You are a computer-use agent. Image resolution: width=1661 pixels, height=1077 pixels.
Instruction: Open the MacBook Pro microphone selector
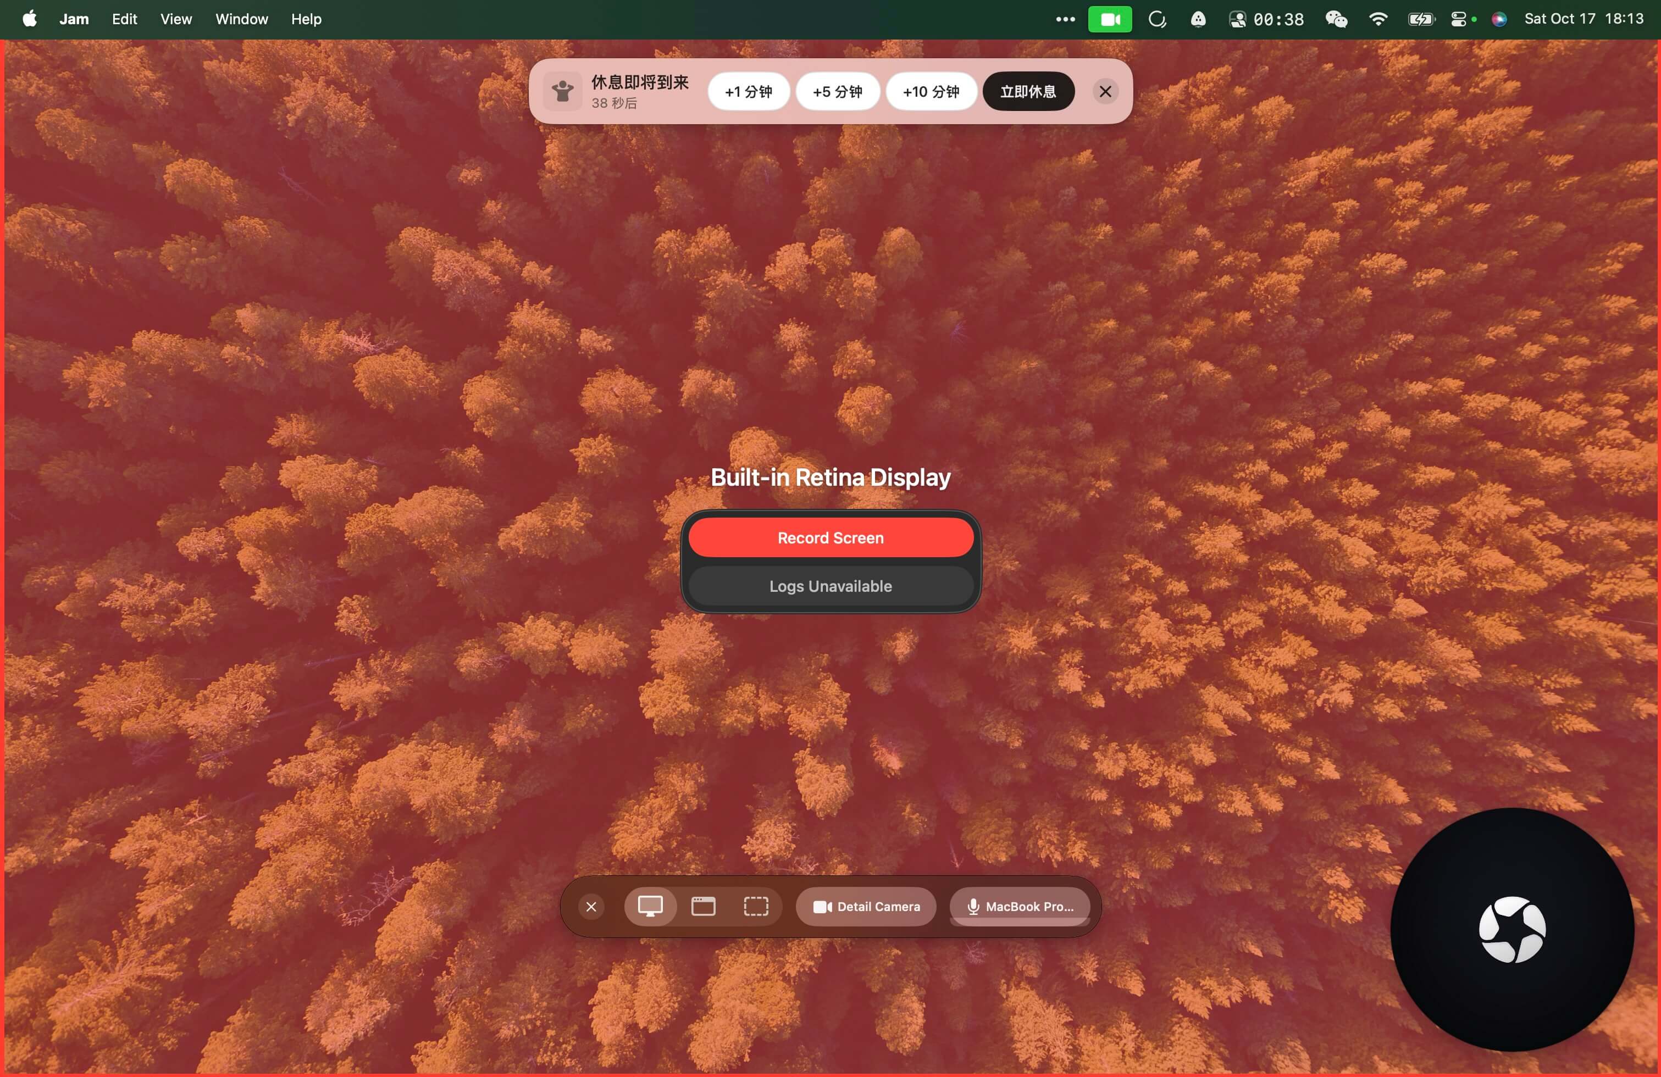(x=1020, y=906)
